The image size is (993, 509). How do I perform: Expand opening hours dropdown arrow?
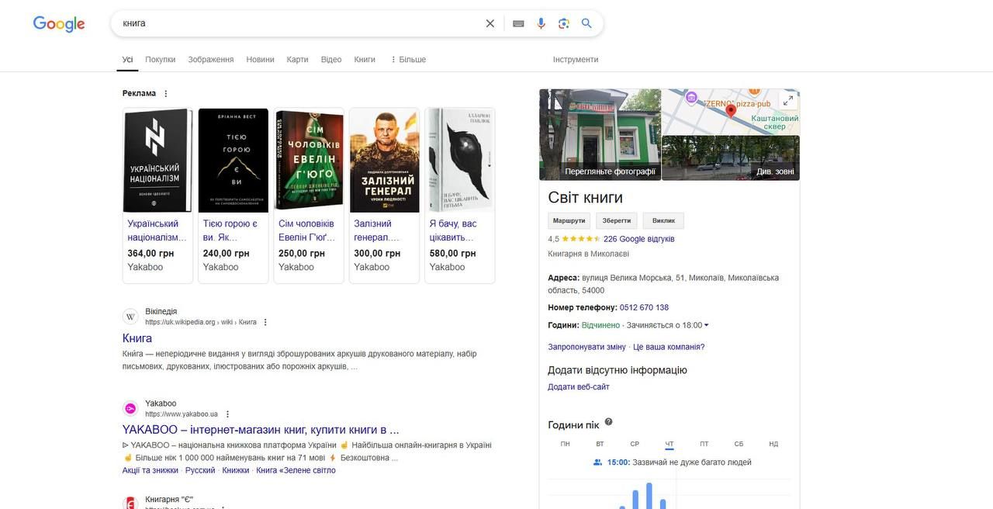(x=706, y=325)
